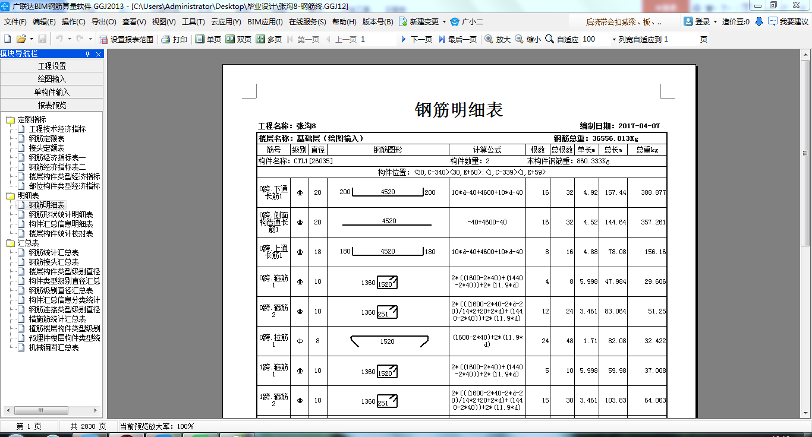Open dropdown arrow beside open folder icon
The height and width of the screenshot is (437, 812).
point(31,39)
